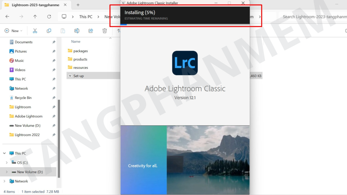Viewport: 347px width, 195px height.
Task: Expand the Network node in sidebar
Action: (4, 181)
